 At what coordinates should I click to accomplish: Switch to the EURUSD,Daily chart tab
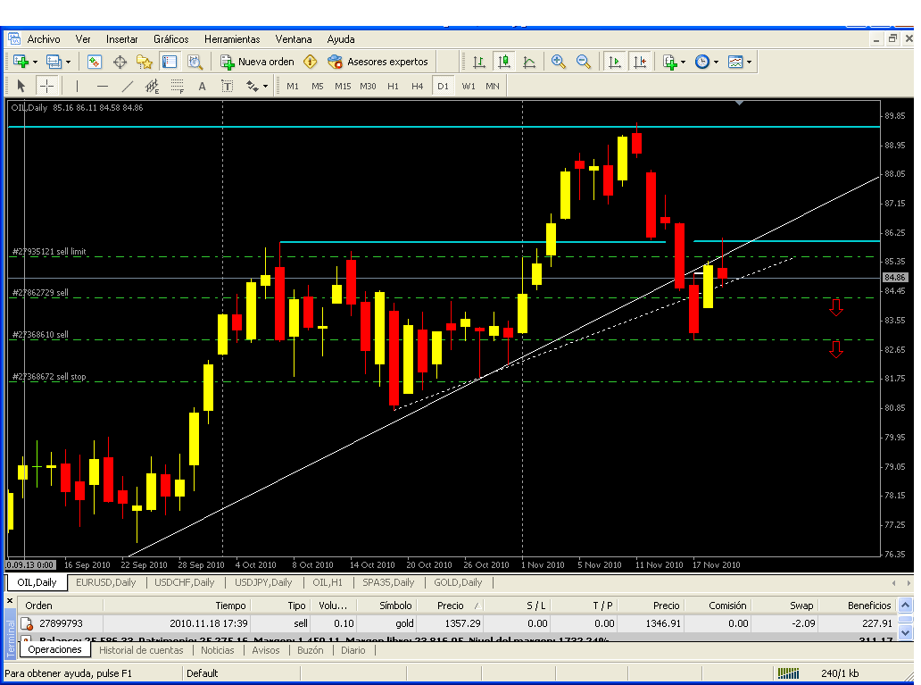[105, 582]
